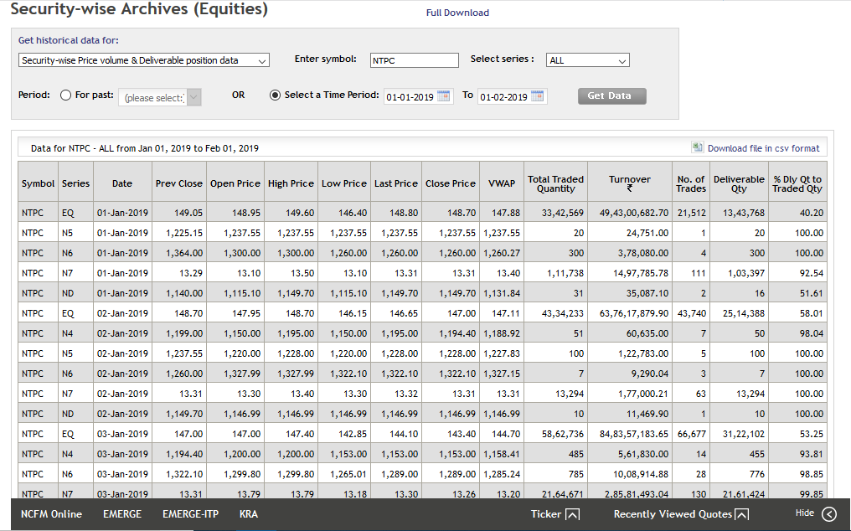The height and width of the screenshot is (531, 851).
Task: Click the Full Download link
Action: [x=457, y=13]
